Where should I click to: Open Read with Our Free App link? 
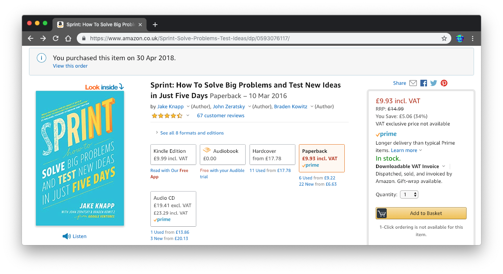(169, 174)
